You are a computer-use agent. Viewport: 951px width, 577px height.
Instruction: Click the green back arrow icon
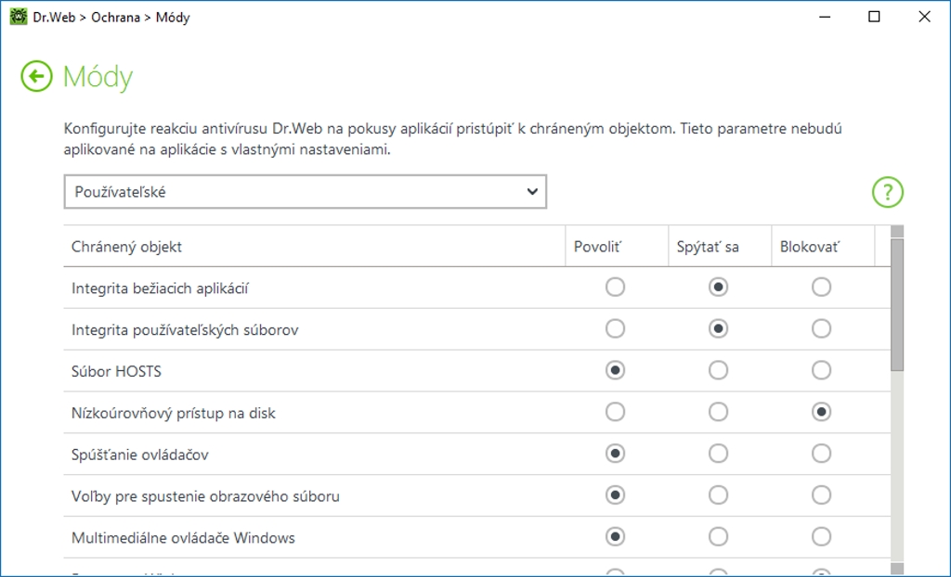click(x=36, y=76)
